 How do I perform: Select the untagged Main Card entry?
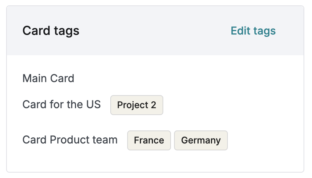(48, 79)
